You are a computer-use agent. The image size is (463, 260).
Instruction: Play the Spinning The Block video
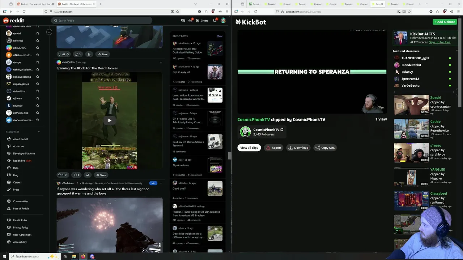110,120
